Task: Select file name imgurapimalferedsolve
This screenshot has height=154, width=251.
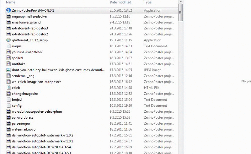Action: point(29,16)
